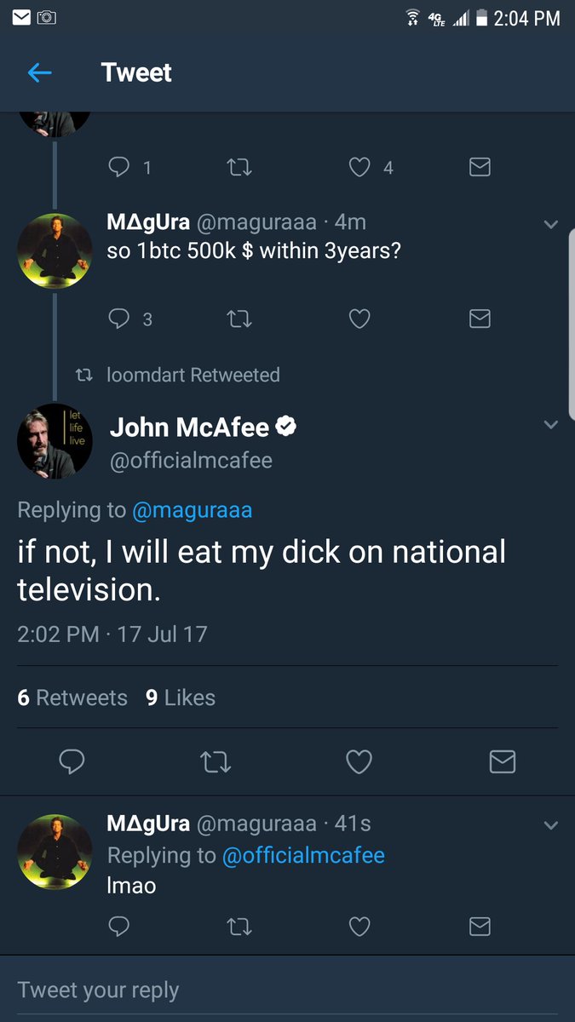Retweet MΔgUra's 'lmao' reply
This screenshot has width=575, height=1022.
point(239,926)
